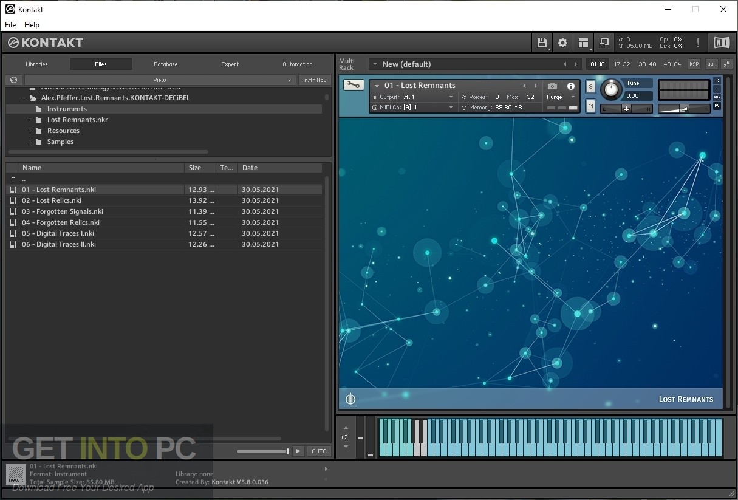Toggle the KSP script editor button
Screen dimensions: 738x500
[694, 64]
